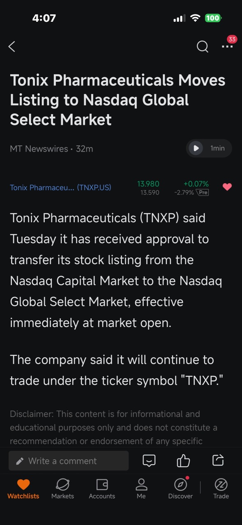This screenshot has height=525, width=242.
Task: Go back using the left chevron
Action: 12,47
